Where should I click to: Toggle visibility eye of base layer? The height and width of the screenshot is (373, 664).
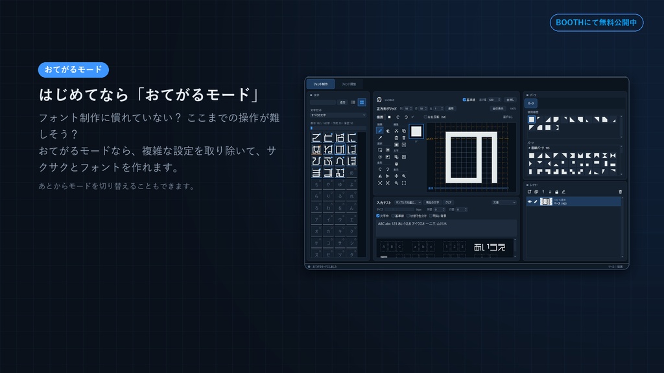530,201
